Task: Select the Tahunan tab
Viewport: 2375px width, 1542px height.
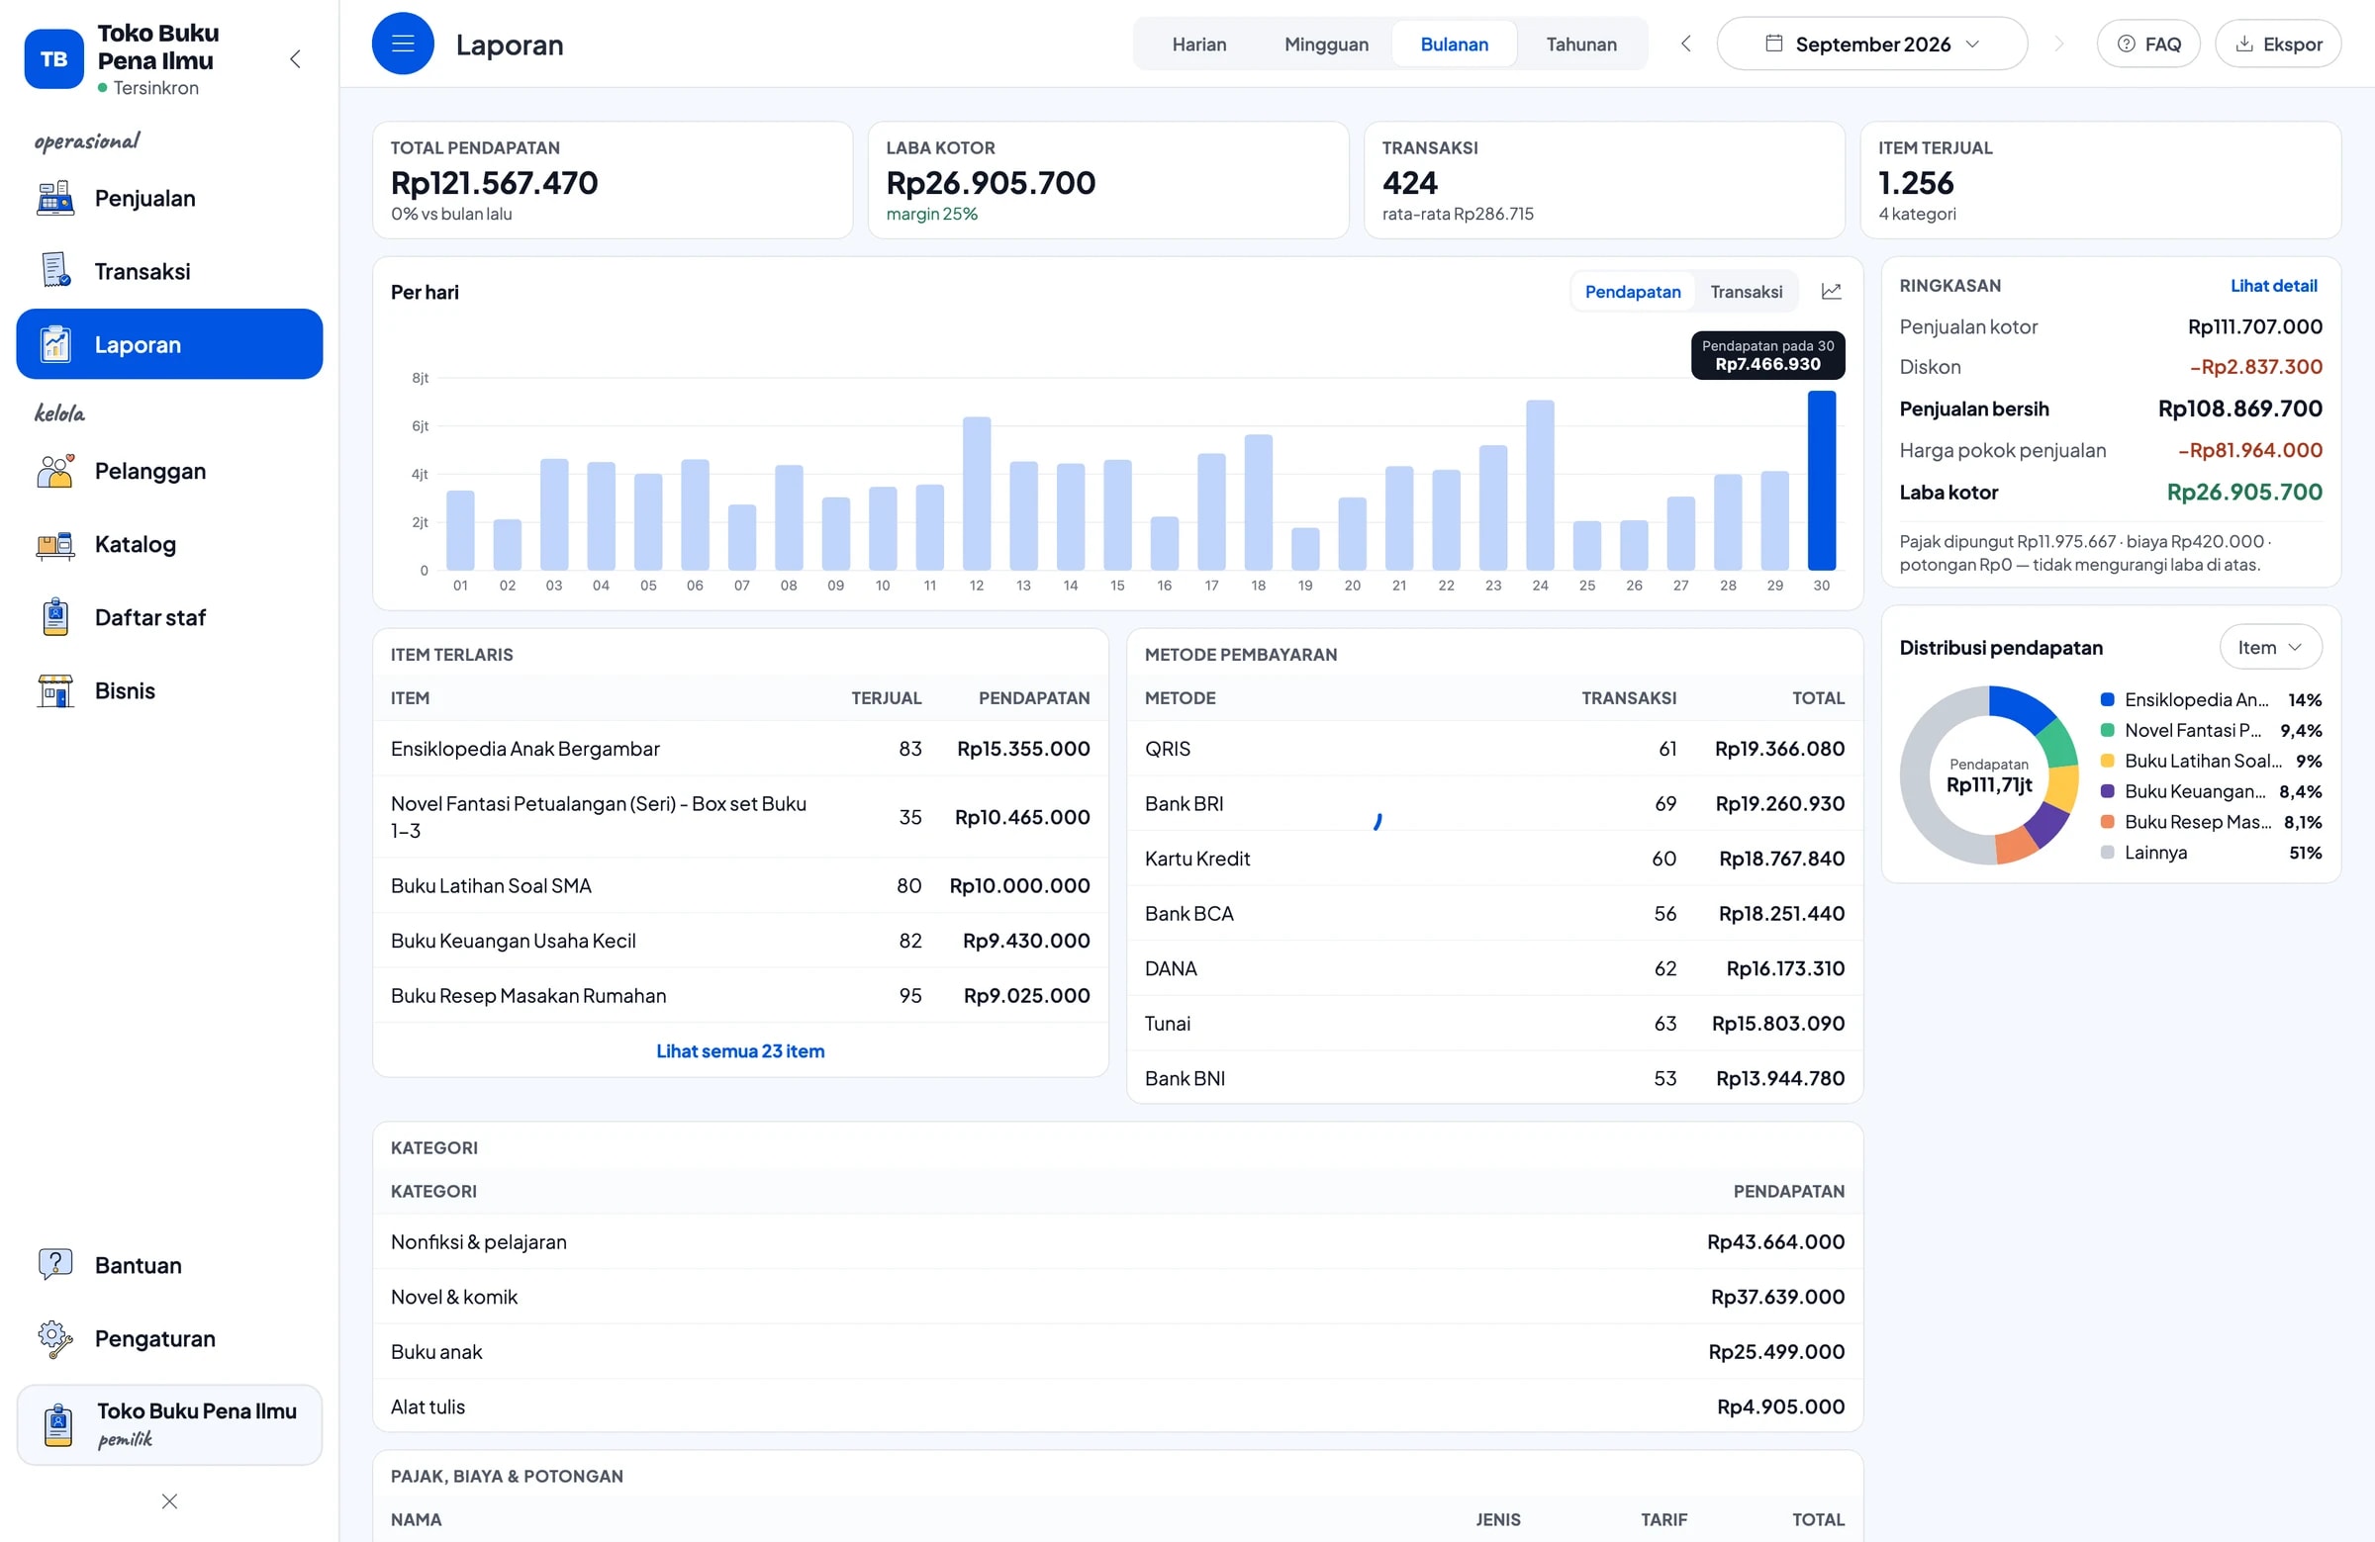Action: pos(1580,44)
